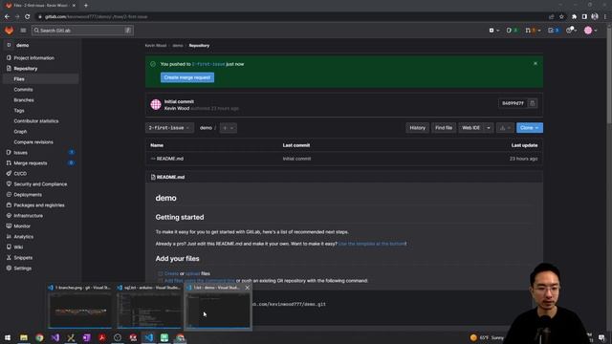Click the Merge requests sidebar icon
The height and width of the screenshot is (344, 612).
9,163
